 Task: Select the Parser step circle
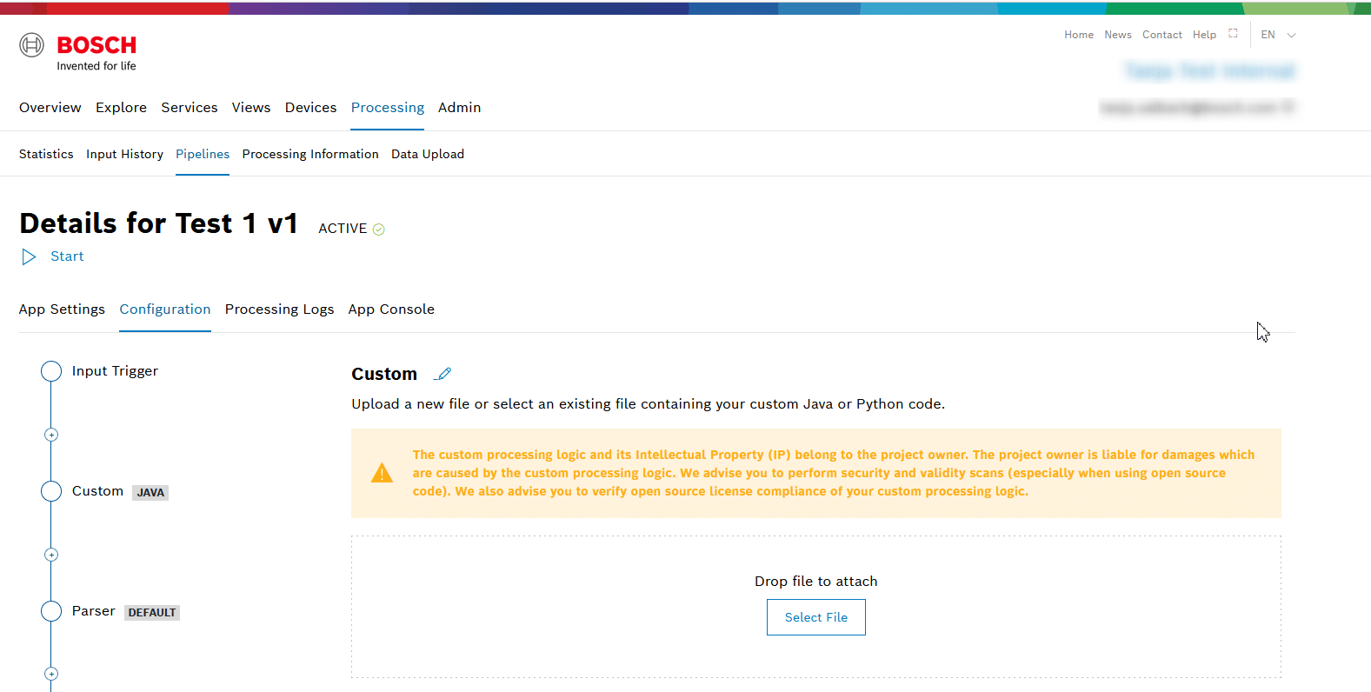[51, 611]
